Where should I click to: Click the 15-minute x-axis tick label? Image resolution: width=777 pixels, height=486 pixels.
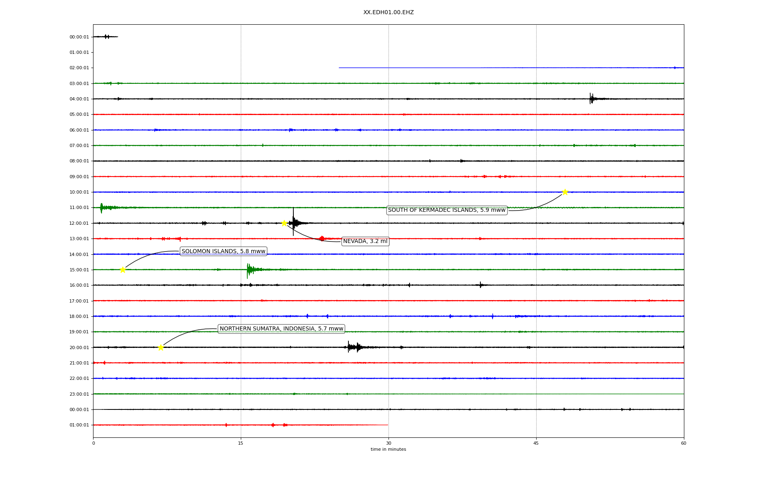coord(241,443)
